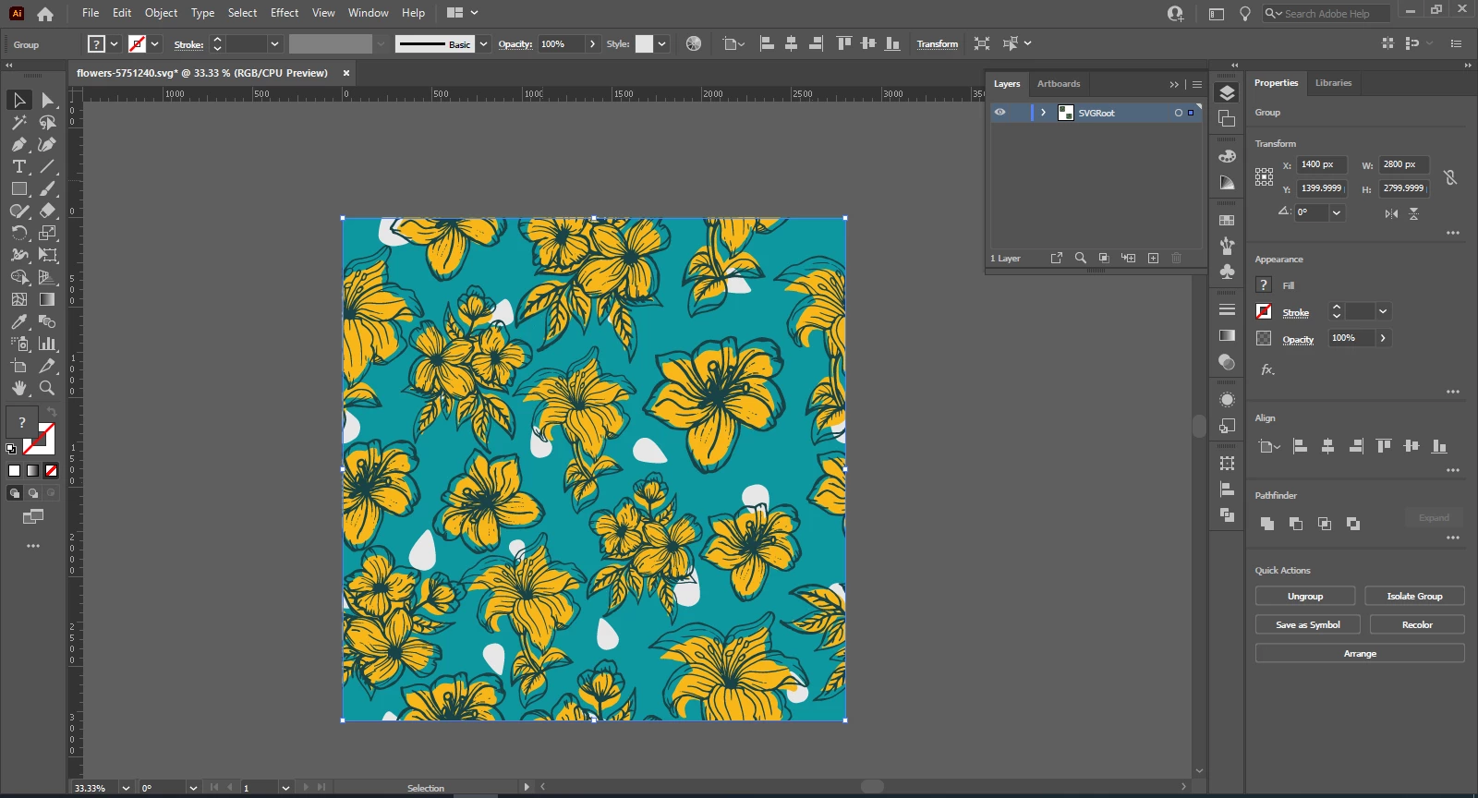Viewport: 1478px width, 798px height.
Task: Hide the SVGRoot layer visibility
Action: [x=999, y=113]
